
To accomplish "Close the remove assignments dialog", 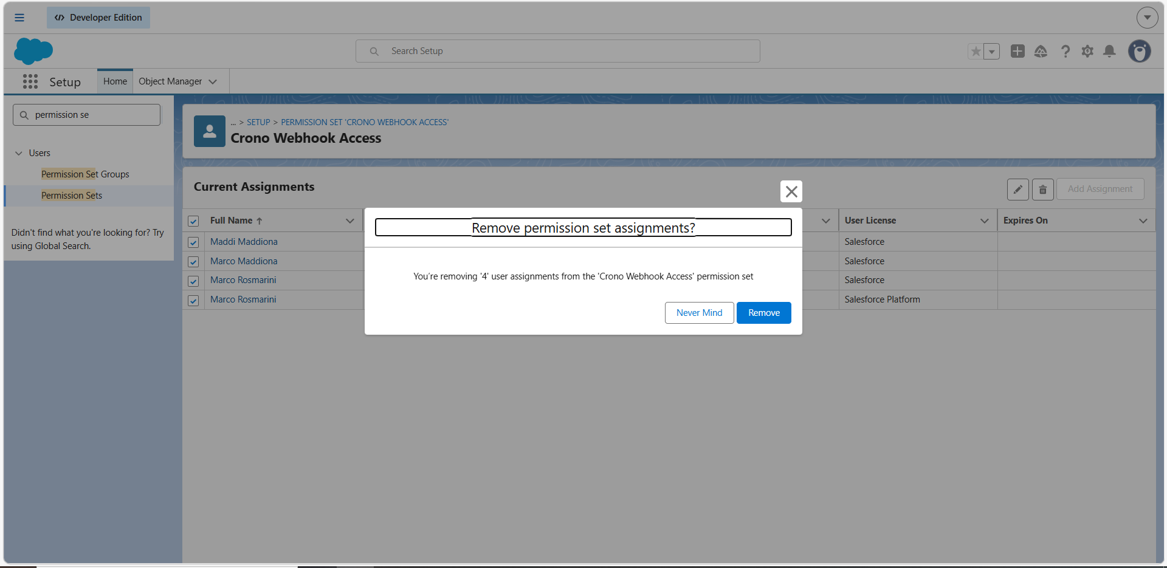I will point(791,191).
